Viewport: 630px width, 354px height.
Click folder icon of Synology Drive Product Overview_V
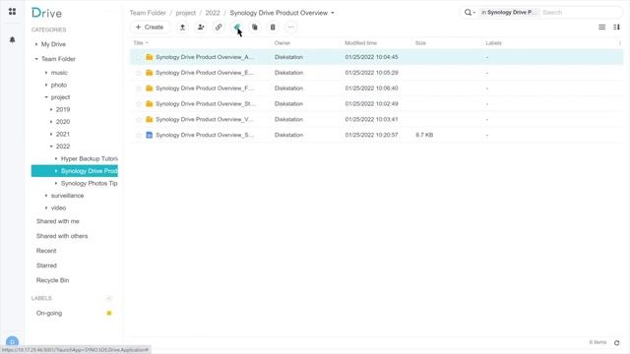[149, 120]
